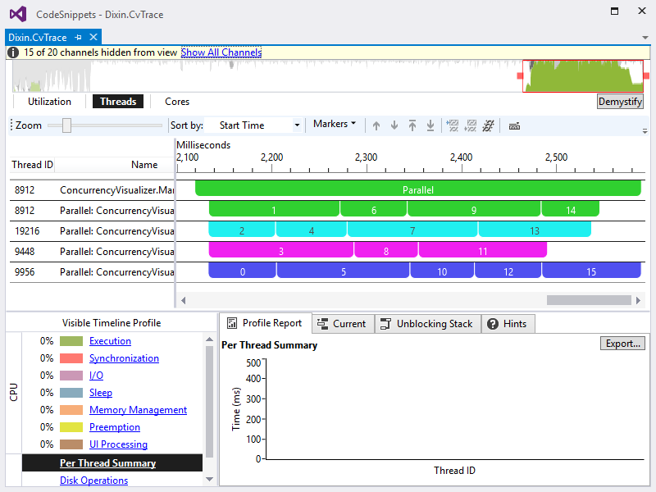Open the Disk Operations link
Screen dimensions: 656x492
93,481
